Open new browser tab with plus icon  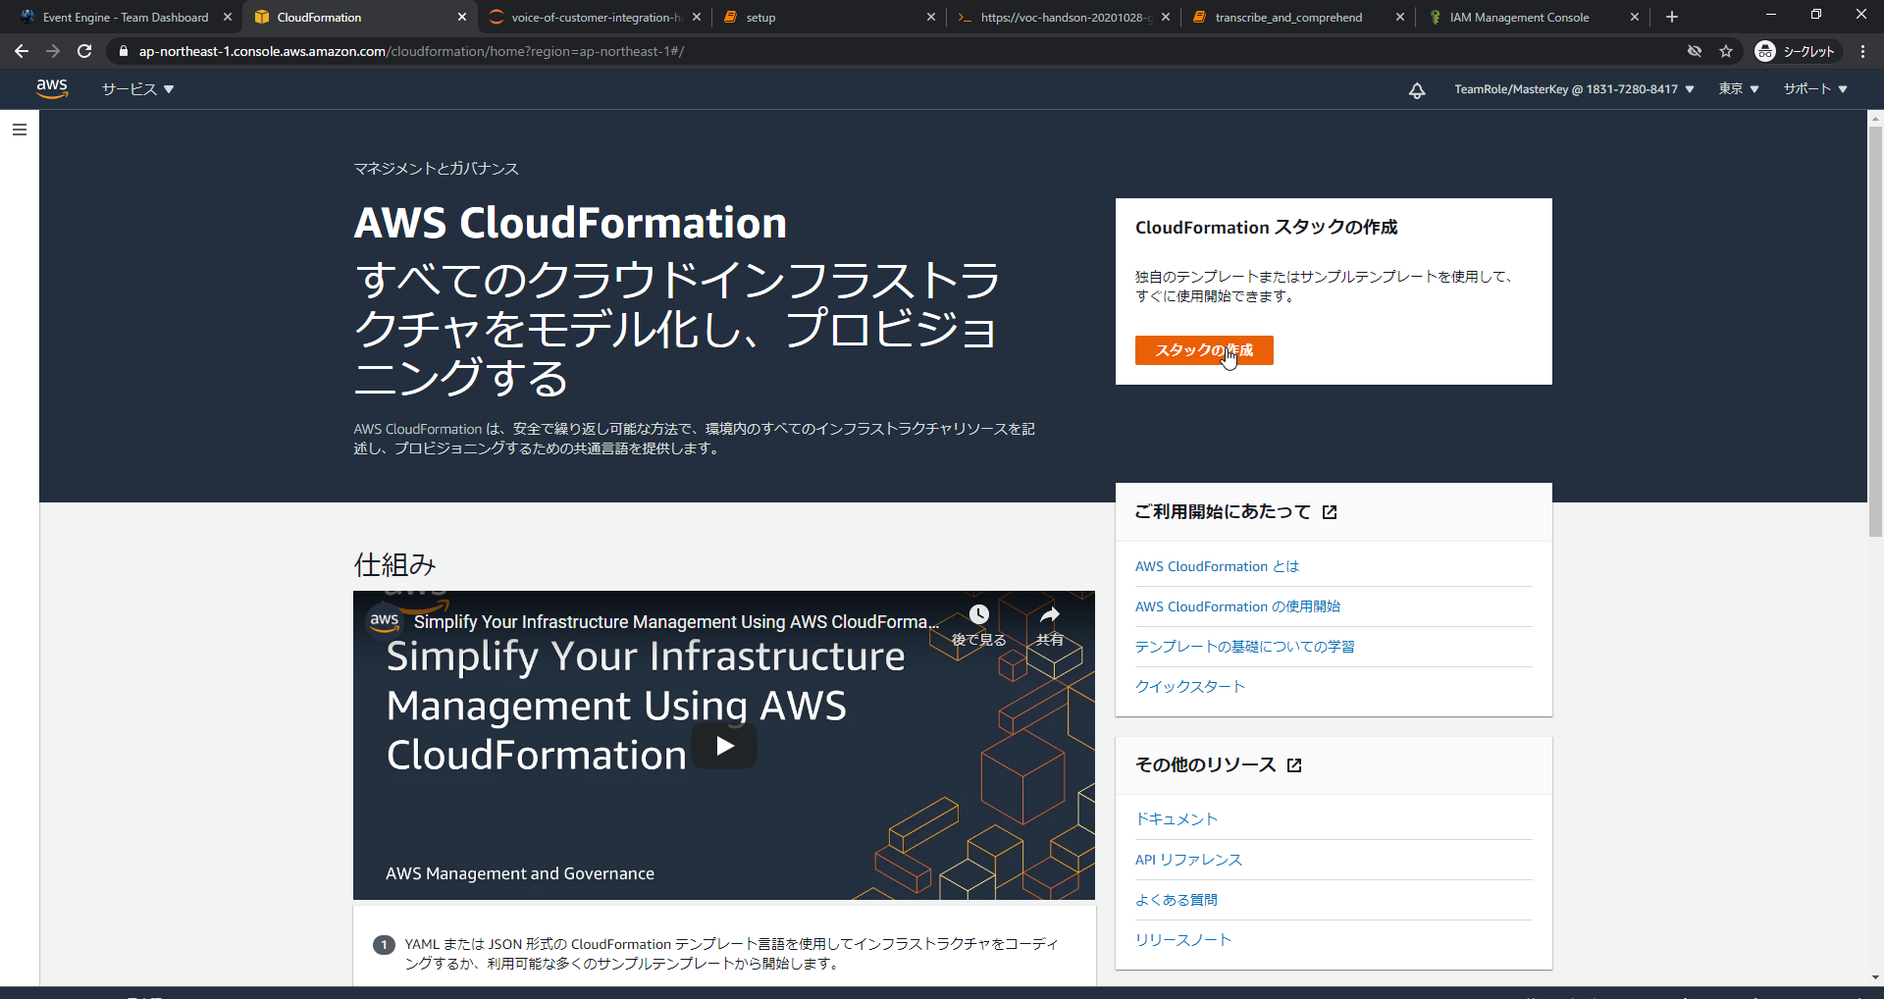[1672, 17]
